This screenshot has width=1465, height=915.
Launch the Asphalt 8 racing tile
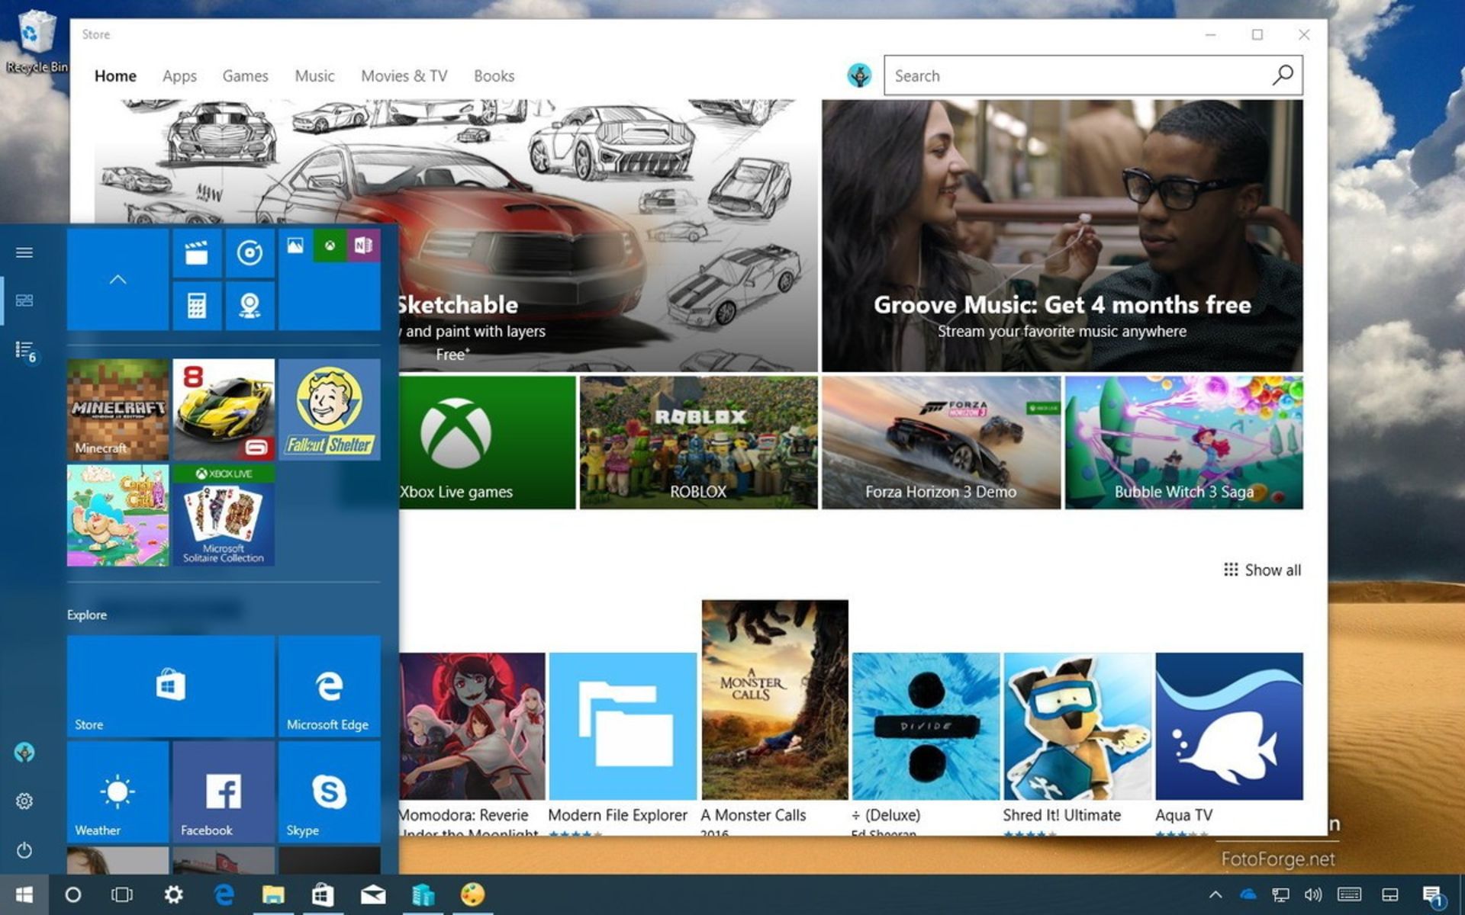coord(224,409)
